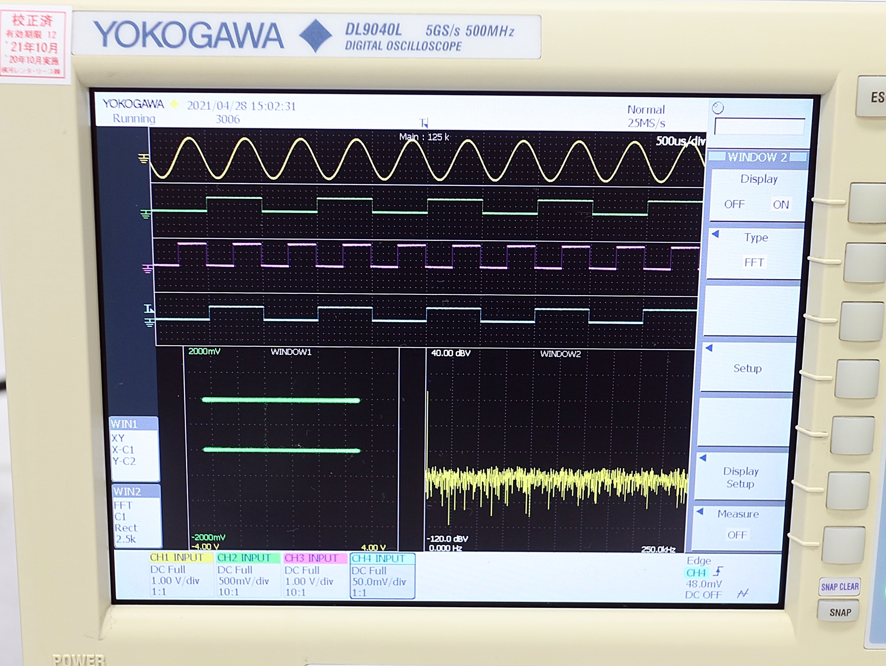Click the Main : 125 k record length
Screen dimensions: 886x666
click(424, 137)
